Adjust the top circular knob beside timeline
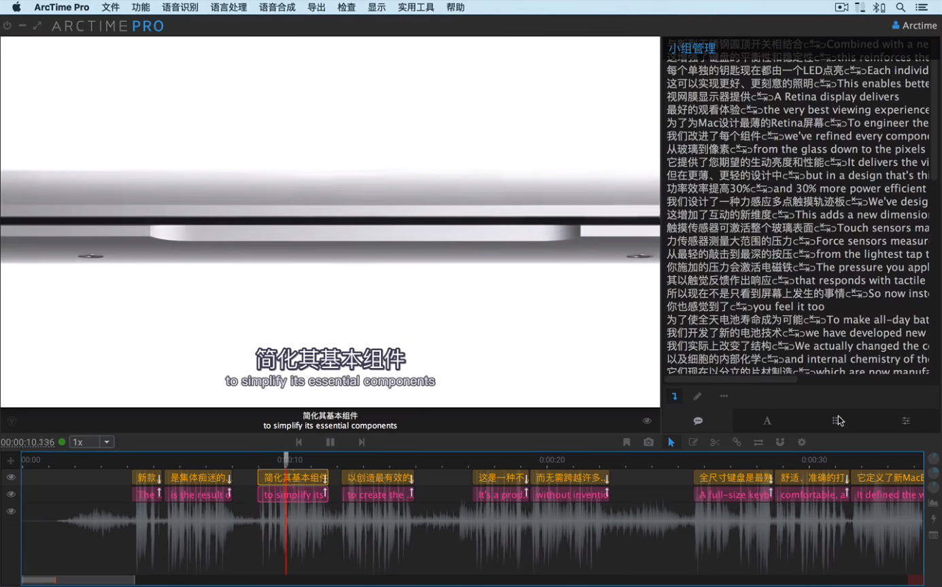942x587 pixels. tap(933, 459)
